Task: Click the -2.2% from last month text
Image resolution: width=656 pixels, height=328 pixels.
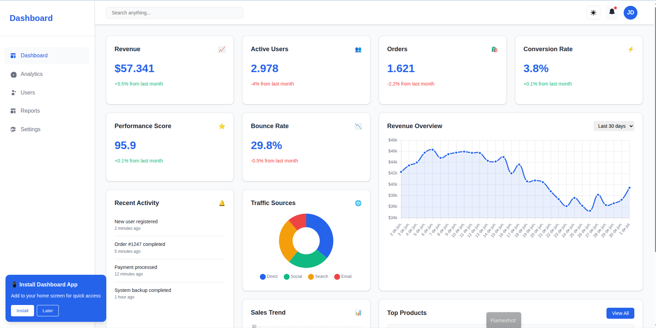Action: click(411, 84)
